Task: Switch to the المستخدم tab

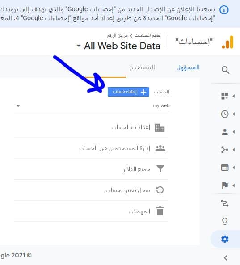Action: coord(142,67)
